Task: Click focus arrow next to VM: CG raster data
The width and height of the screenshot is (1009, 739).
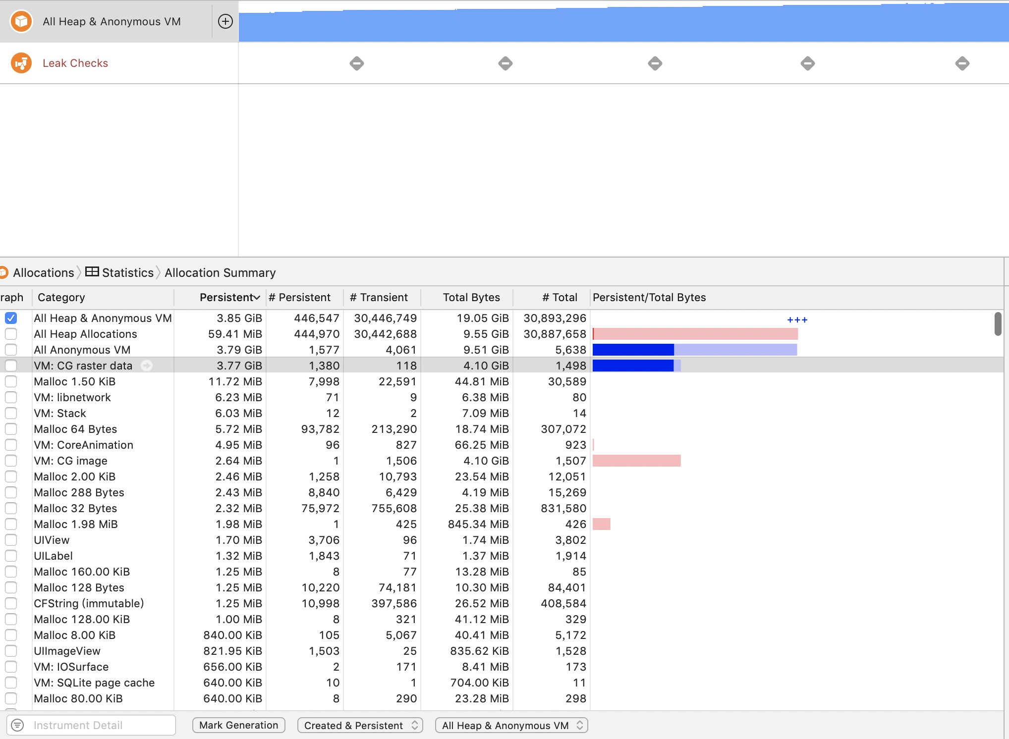Action: pos(147,366)
